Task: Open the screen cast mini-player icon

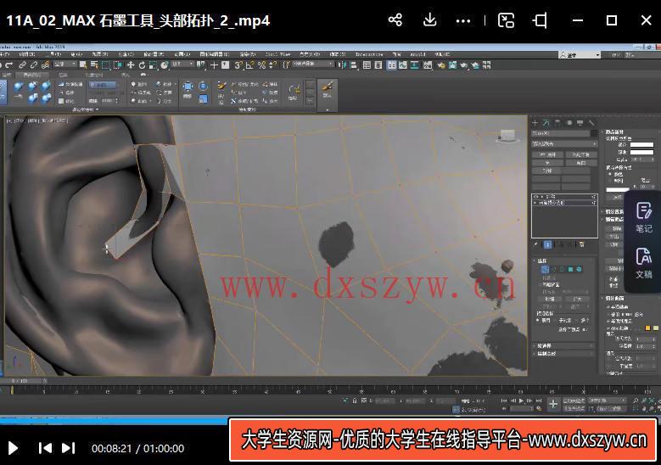Action: pos(506,20)
